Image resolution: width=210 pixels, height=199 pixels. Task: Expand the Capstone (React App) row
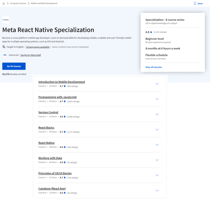[x=157, y=190]
